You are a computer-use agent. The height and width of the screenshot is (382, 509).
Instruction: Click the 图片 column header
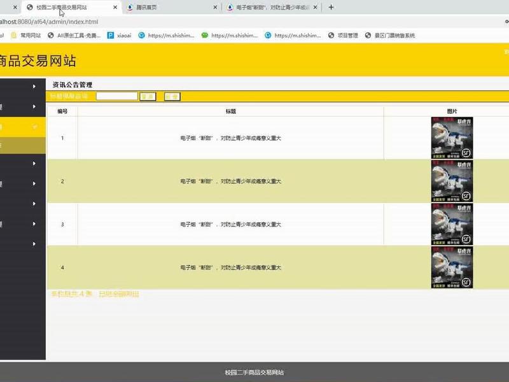[x=452, y=111]
